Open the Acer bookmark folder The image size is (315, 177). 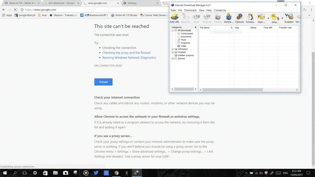point(43,15)
